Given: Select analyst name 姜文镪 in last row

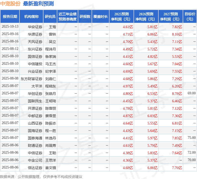Looking at the screenshot, I should point(51,168).
